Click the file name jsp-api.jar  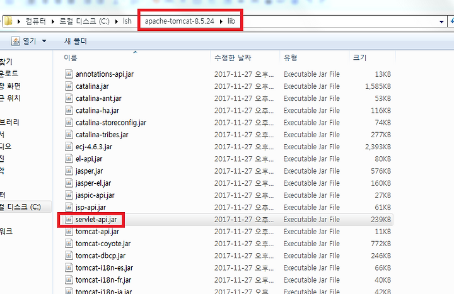pos(91,208)
